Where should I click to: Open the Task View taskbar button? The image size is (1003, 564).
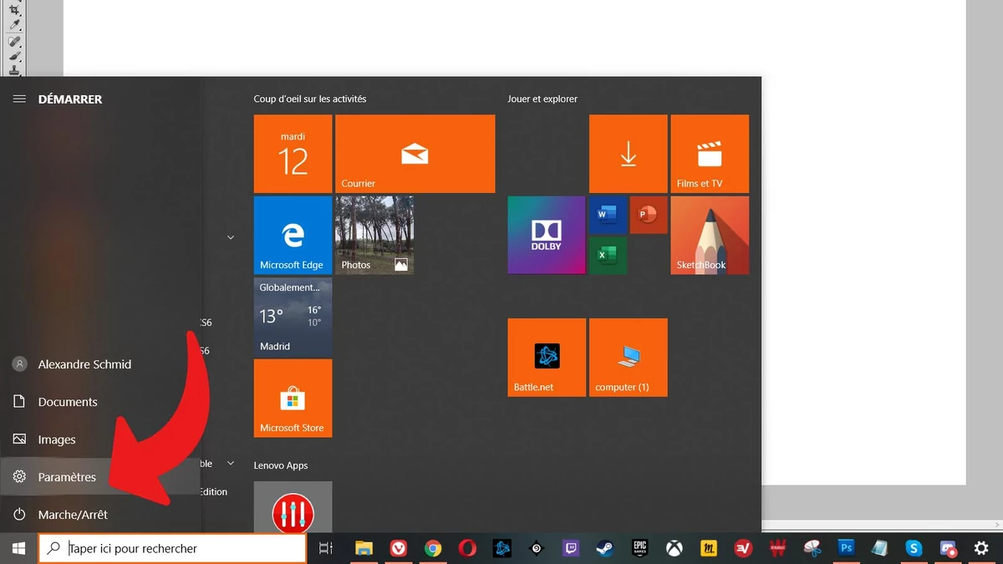coord(326,548)
